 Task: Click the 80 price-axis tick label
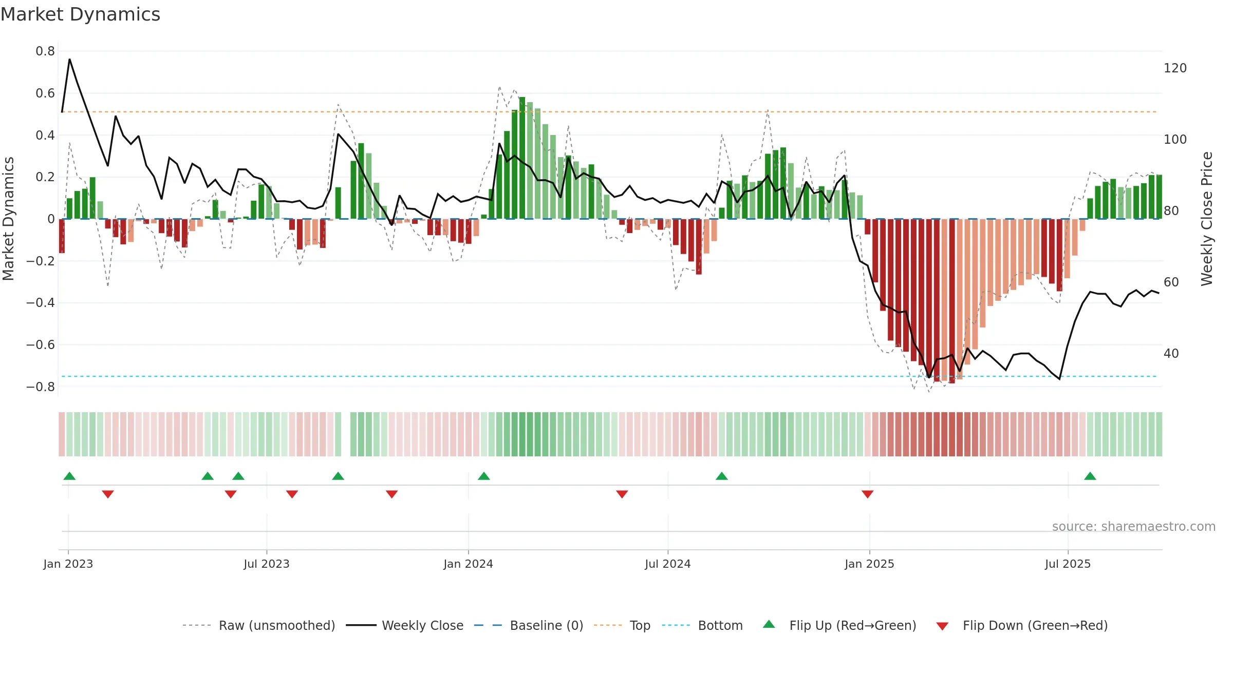pos(1171,211)
